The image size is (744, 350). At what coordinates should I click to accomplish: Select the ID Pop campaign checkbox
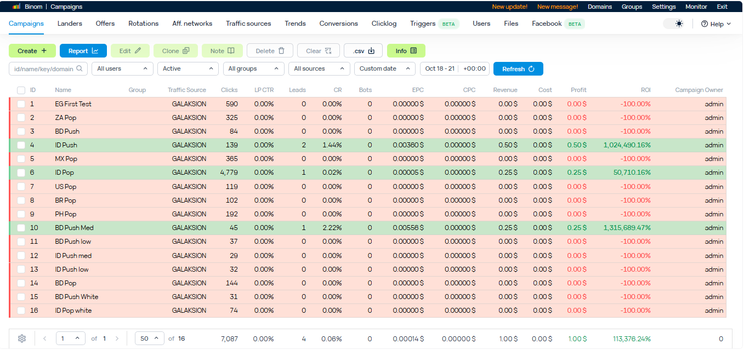click(21, 173)
